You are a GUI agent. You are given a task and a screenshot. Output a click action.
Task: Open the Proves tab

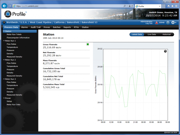[x=47, y=27]
